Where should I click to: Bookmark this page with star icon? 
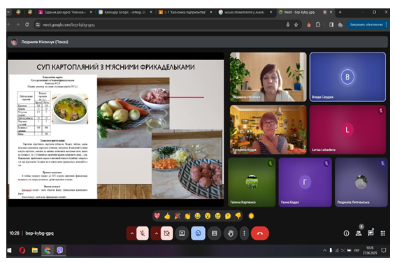point(296,24)
